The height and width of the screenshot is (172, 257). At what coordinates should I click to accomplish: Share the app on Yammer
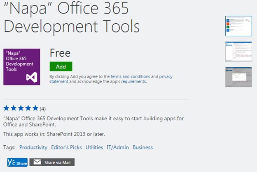[x=17, y=163]
